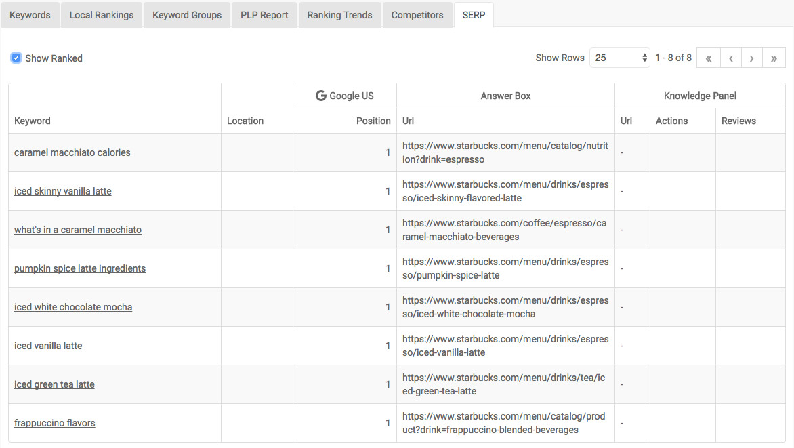Click the nutrition?drink=espresso URL cell

pyautogui.click(x=505, y=152)
